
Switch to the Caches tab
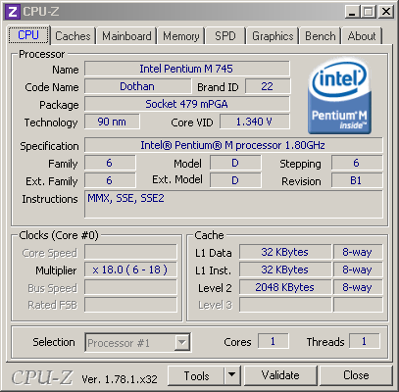click(x=73, y=36)
